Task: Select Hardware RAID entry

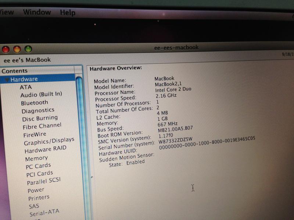Action: pos(45,149)
